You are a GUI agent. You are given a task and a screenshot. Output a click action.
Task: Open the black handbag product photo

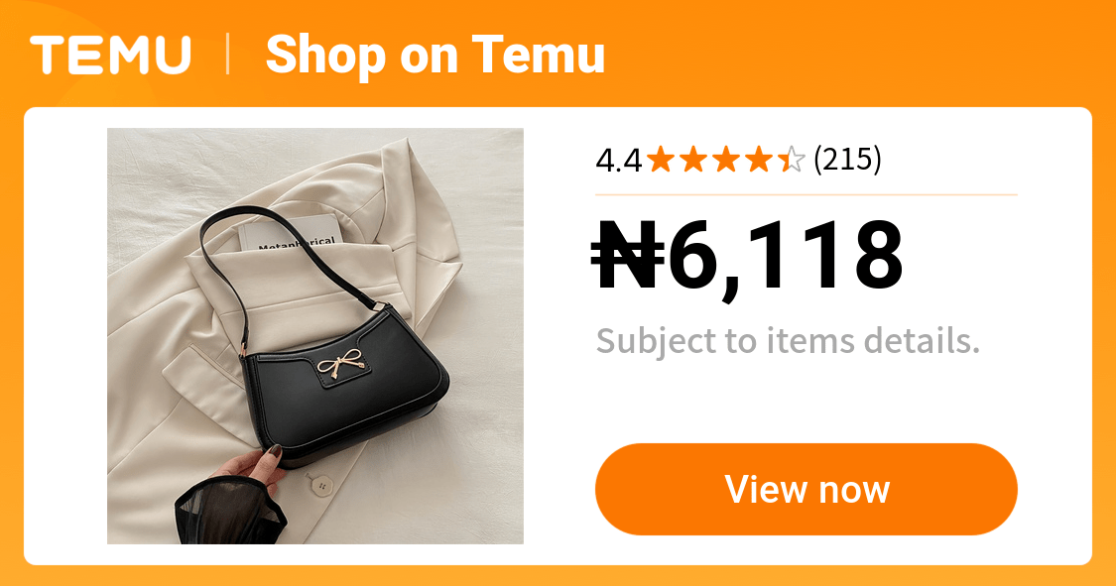(x=315, y=336)
